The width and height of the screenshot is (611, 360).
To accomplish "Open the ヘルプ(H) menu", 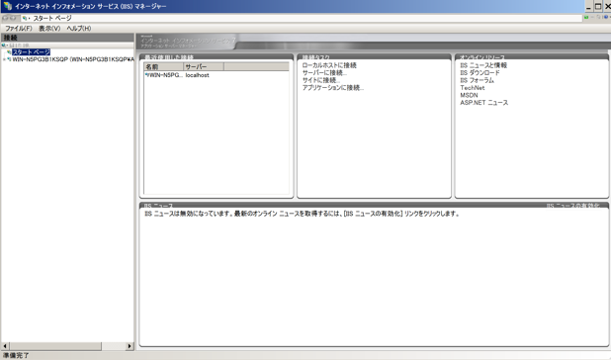I will click(x=79, y=29).
